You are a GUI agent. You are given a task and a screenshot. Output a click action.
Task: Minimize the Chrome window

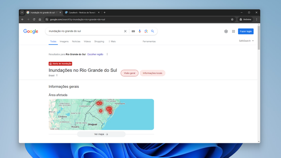click(242, 12)
